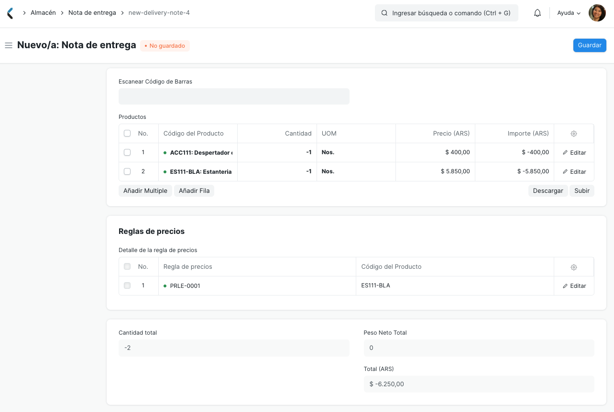Click ACC111: Despertador product cell
The height and width of the screenshot is (412, 614).
pyautogui.click(x=198, y=153)
